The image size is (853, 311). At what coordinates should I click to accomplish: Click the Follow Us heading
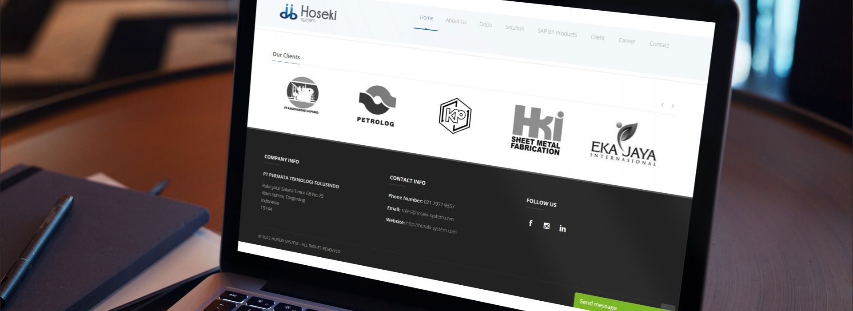pos(541,203)
